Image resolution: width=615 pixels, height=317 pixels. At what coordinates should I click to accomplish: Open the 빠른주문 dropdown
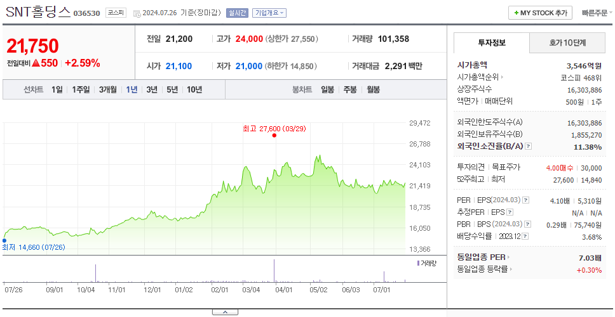(597, 13)
